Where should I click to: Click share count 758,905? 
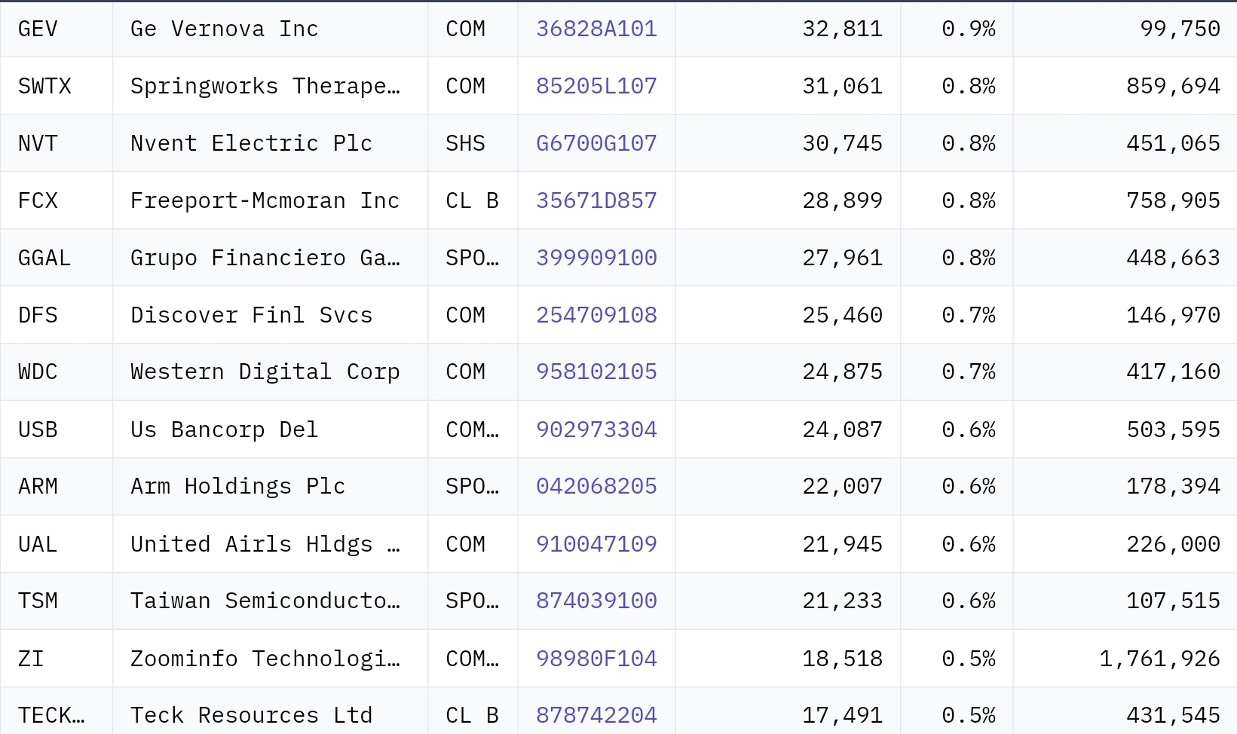click(1174, 200)
